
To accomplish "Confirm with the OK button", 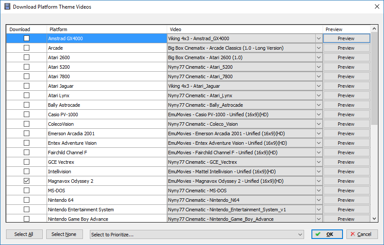I will point(327,234).
